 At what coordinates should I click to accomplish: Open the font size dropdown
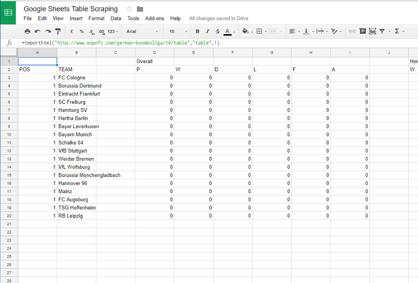(177, 32)
